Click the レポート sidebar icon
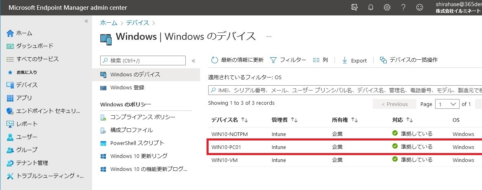Image resolution: width=482 pixels, height=190 pixels. click(x=10, y=124)
